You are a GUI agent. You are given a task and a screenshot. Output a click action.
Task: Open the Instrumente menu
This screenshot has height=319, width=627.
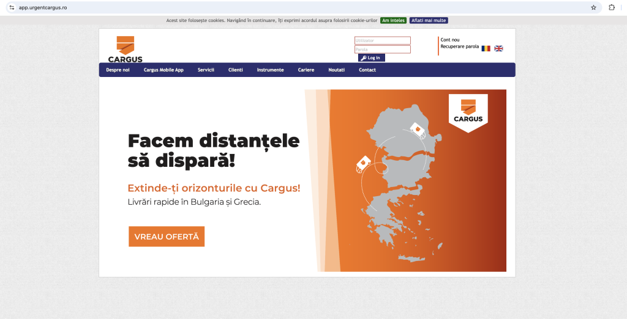pos(270,70)
